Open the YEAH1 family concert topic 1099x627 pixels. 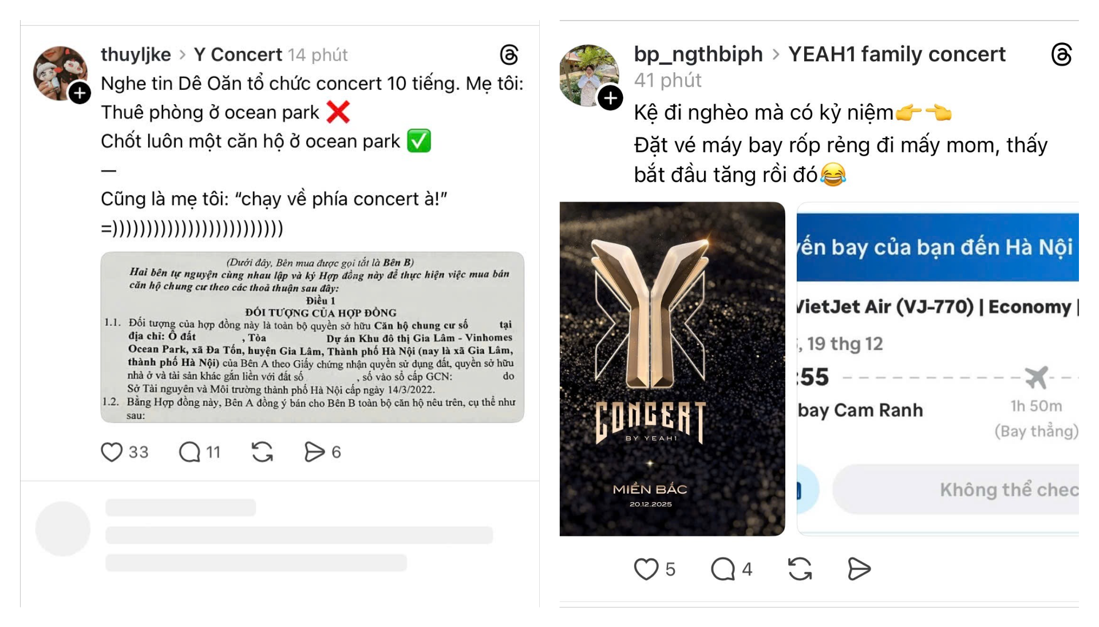896,54
